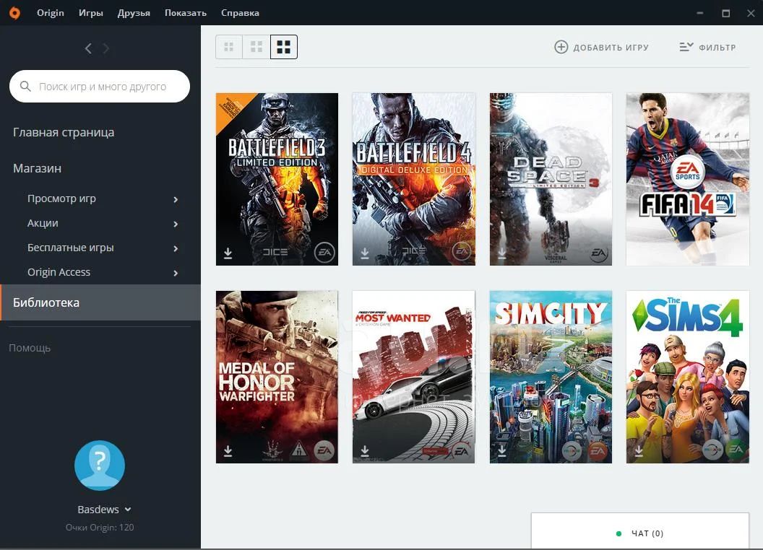Open the Помощь link
Image resolution: width=763 pixels, height=550 pixels.
coord(30,348)
